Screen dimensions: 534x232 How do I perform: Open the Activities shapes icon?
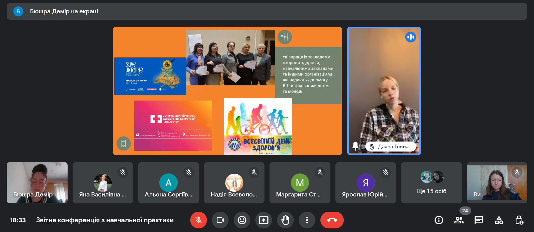pos(499,220)
